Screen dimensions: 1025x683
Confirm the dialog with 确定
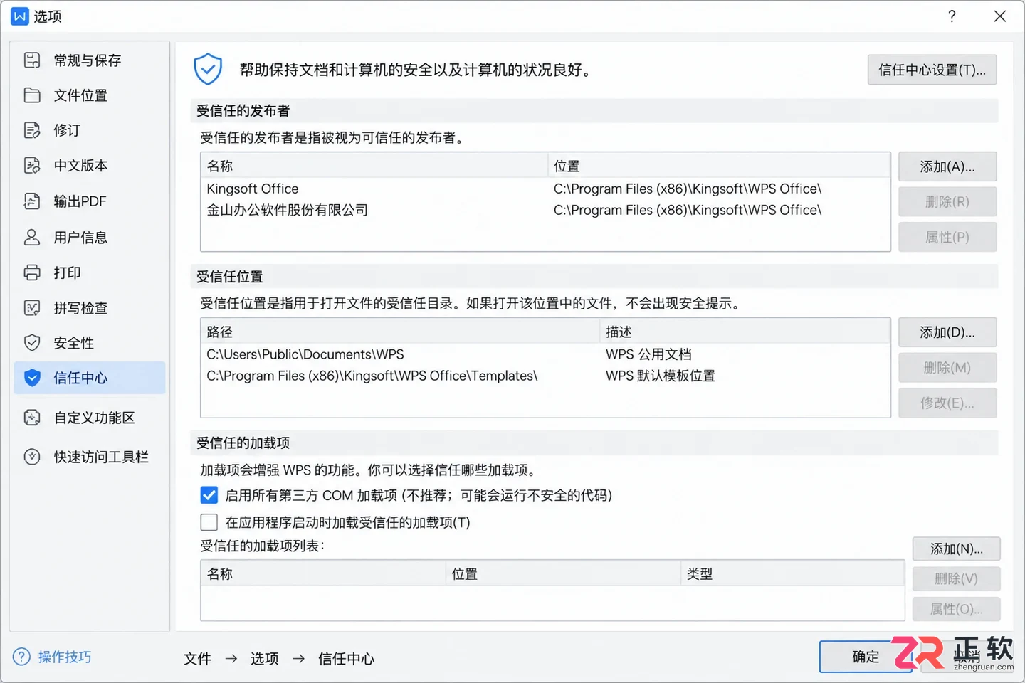866,657
